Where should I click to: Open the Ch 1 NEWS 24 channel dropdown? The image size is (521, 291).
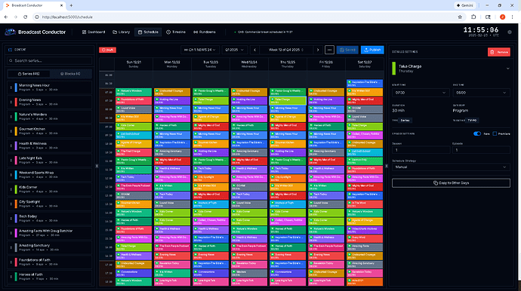[x=200, y=50]
